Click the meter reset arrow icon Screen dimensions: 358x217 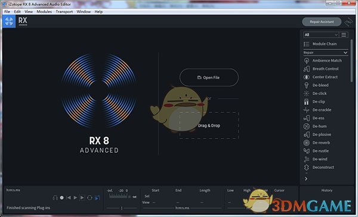click(134, 197)
